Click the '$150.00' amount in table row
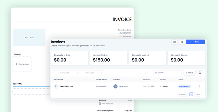 164,86
